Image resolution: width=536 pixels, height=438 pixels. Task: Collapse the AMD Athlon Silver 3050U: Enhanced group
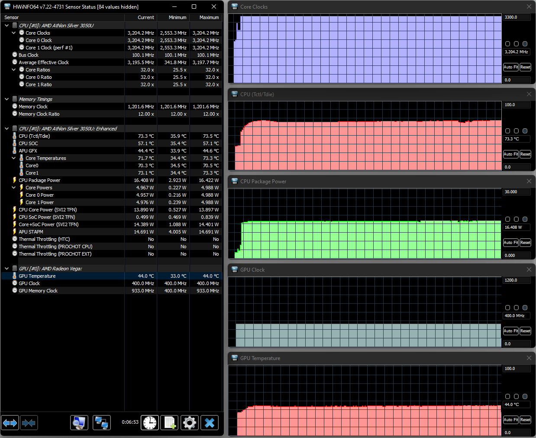coord(7,129)
